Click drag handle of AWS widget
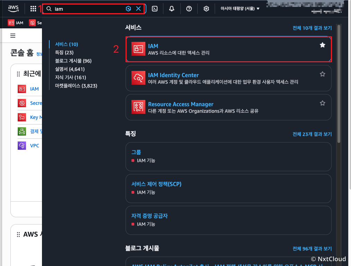The height and width of the screenshot is (266, 351). [18, 235]
